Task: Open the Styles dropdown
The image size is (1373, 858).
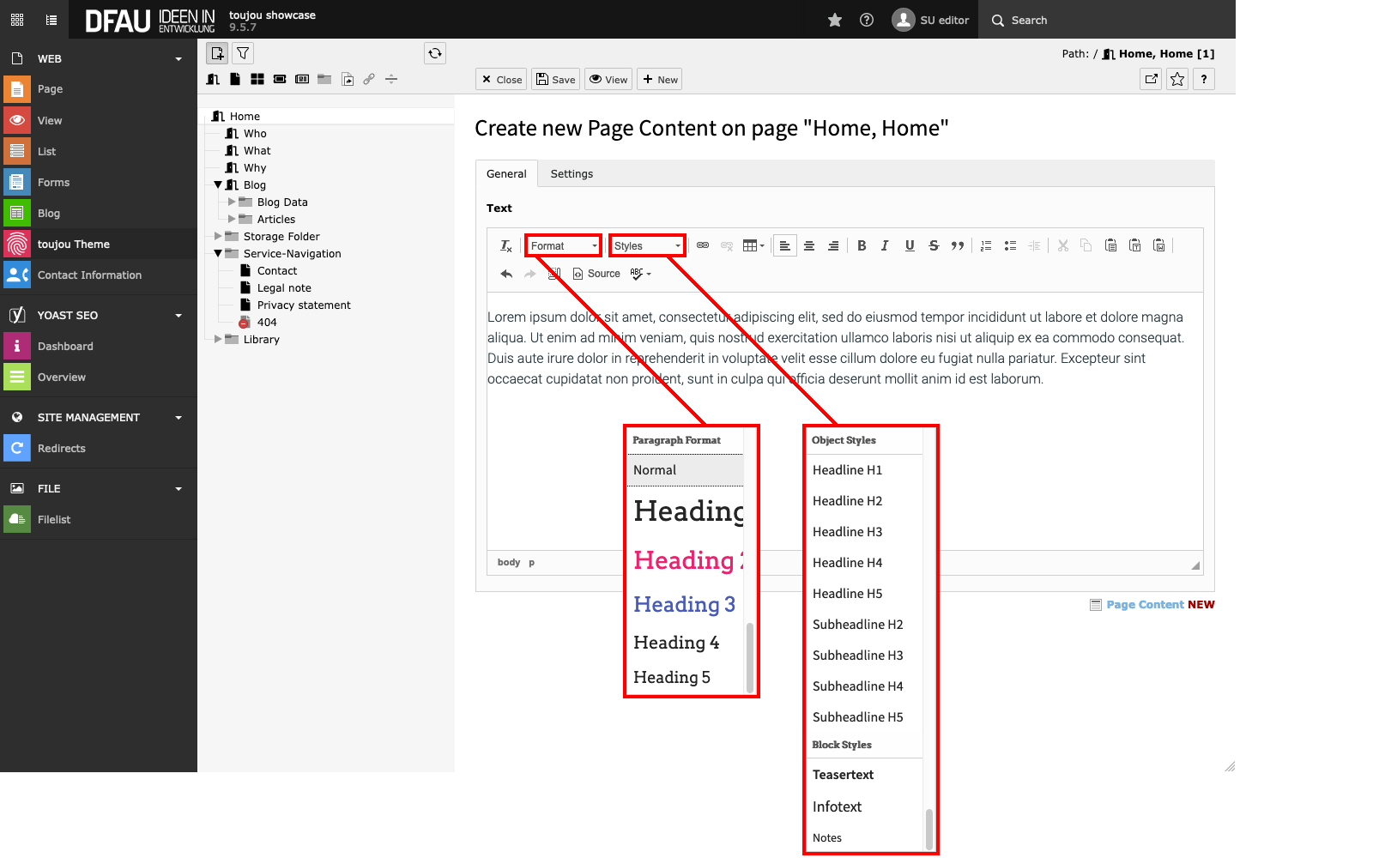Action: (647, 246)
